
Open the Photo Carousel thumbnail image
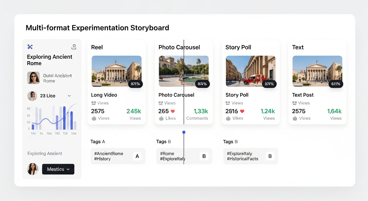point(183,71)
